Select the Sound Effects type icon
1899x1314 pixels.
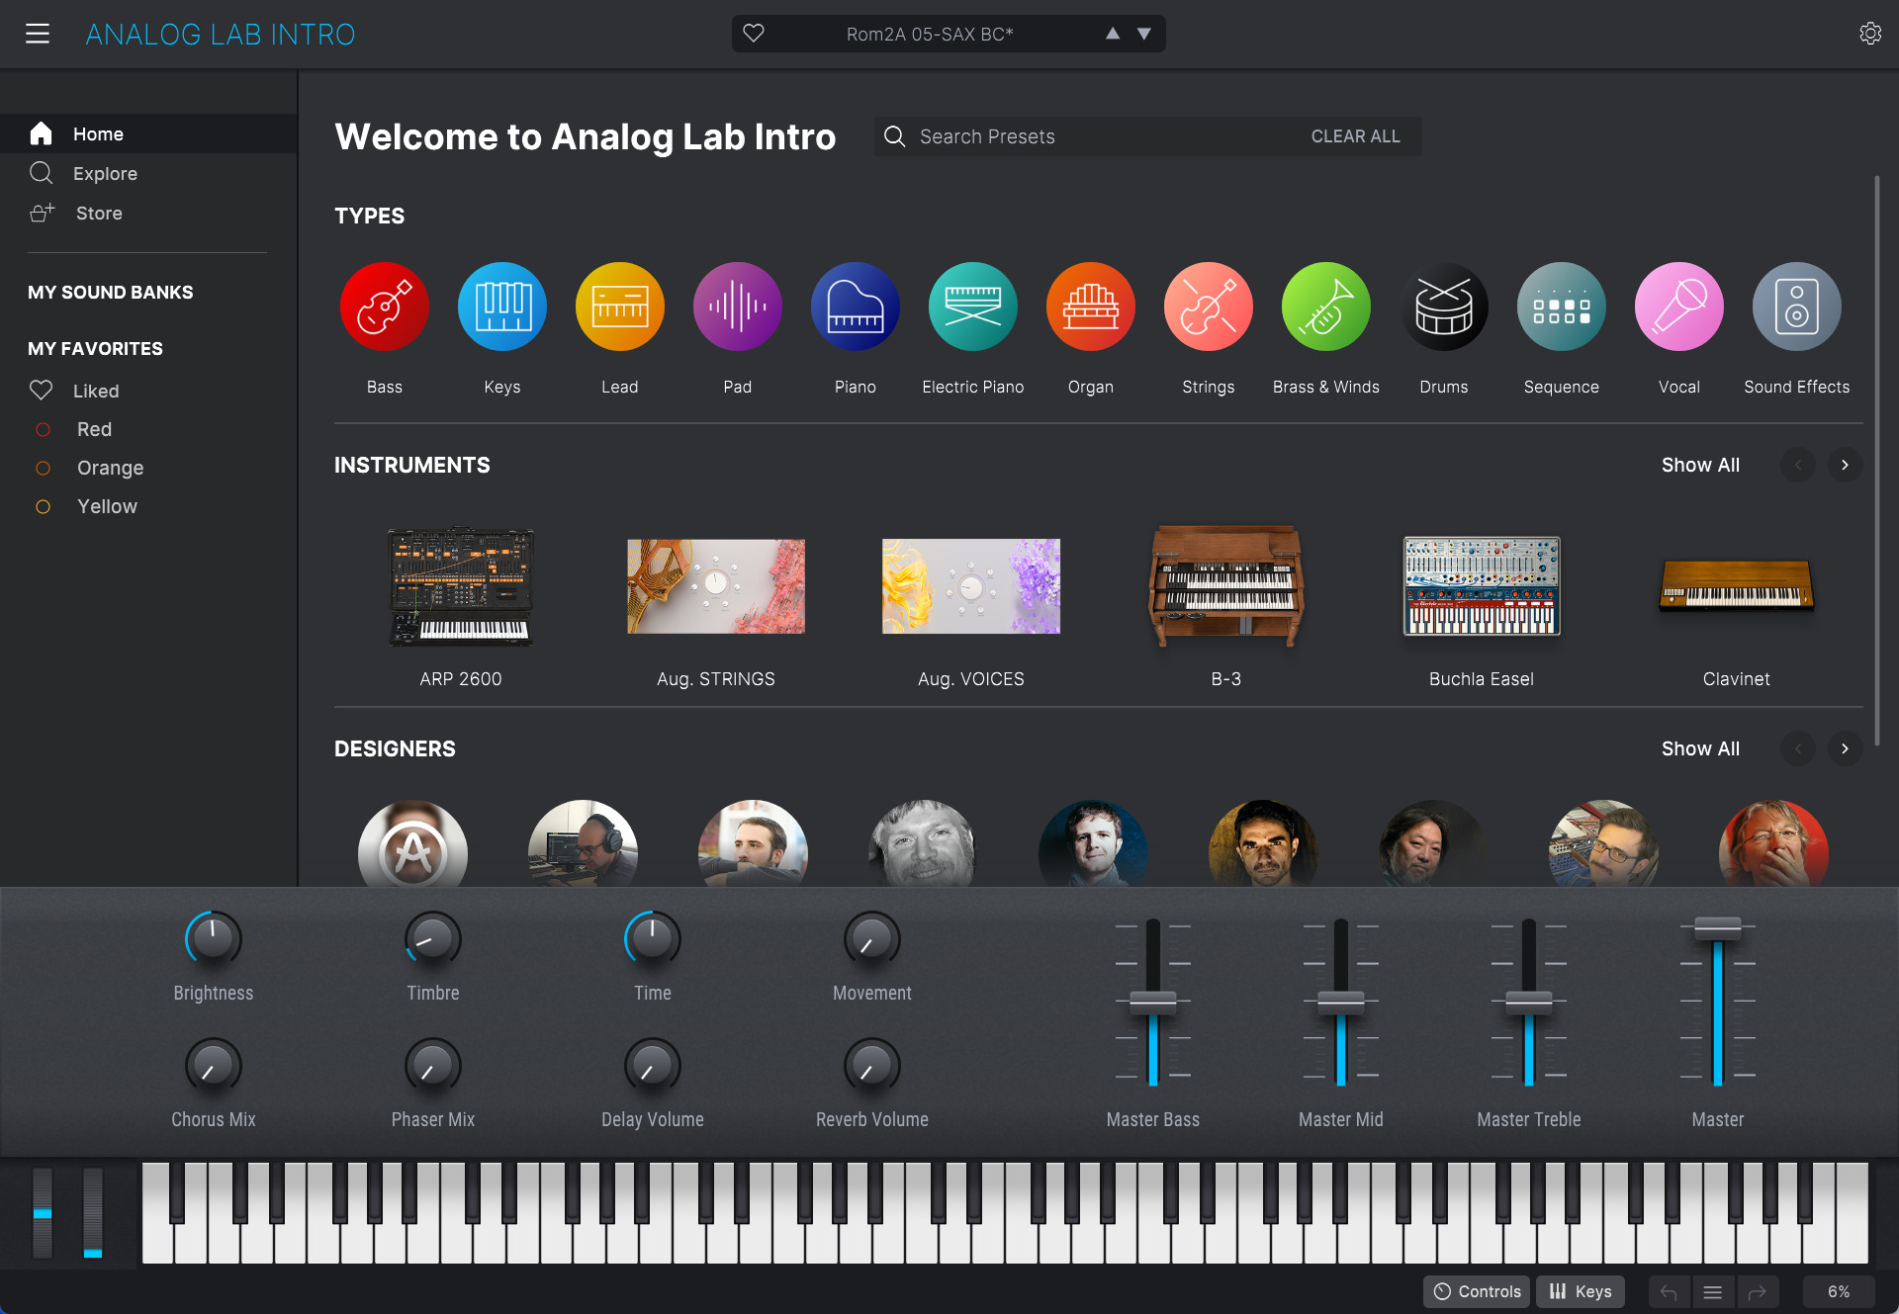coord(1797,307)
